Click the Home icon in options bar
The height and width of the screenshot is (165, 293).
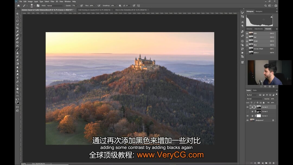(x=18, y=6)
